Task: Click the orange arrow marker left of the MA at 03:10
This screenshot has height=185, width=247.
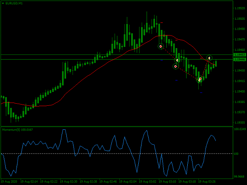Action: 177,60
